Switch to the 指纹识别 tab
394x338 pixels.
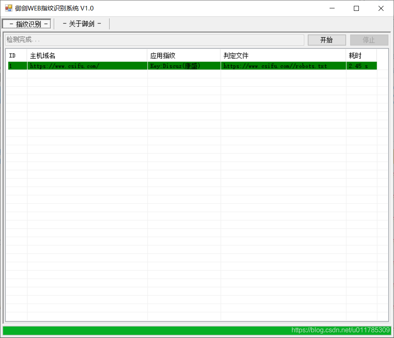(x=27, y=24)
